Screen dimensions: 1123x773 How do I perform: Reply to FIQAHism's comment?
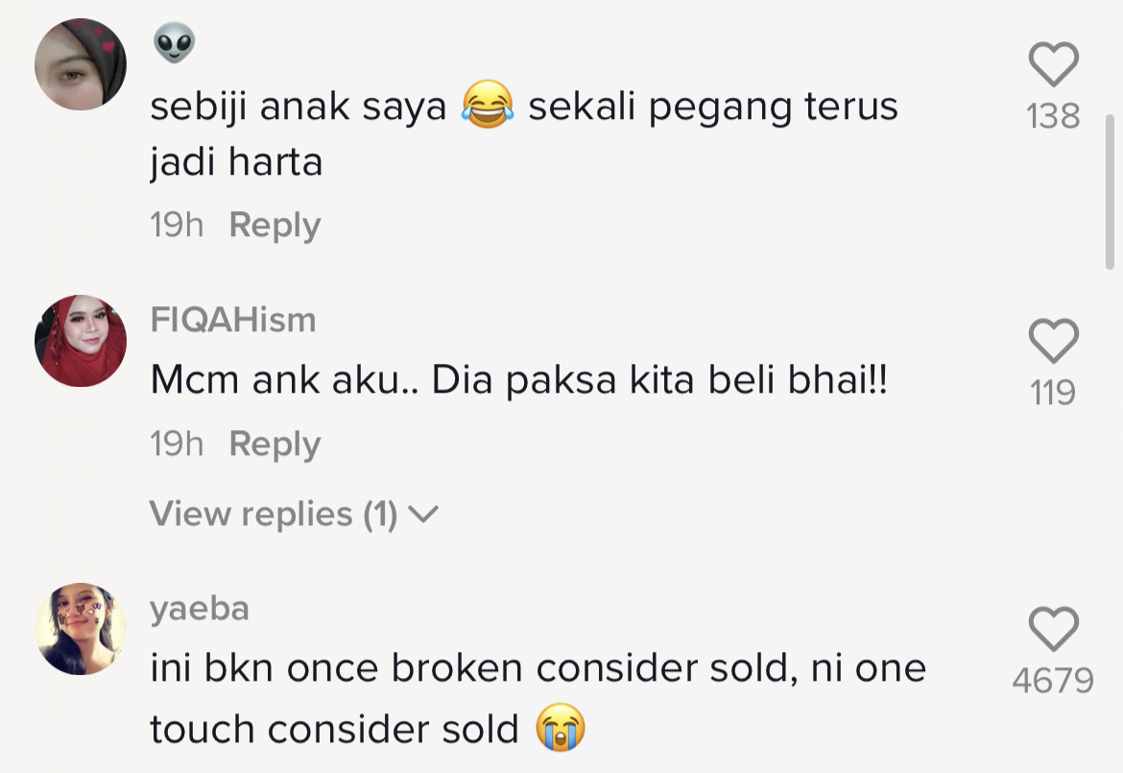click(275, 445)
